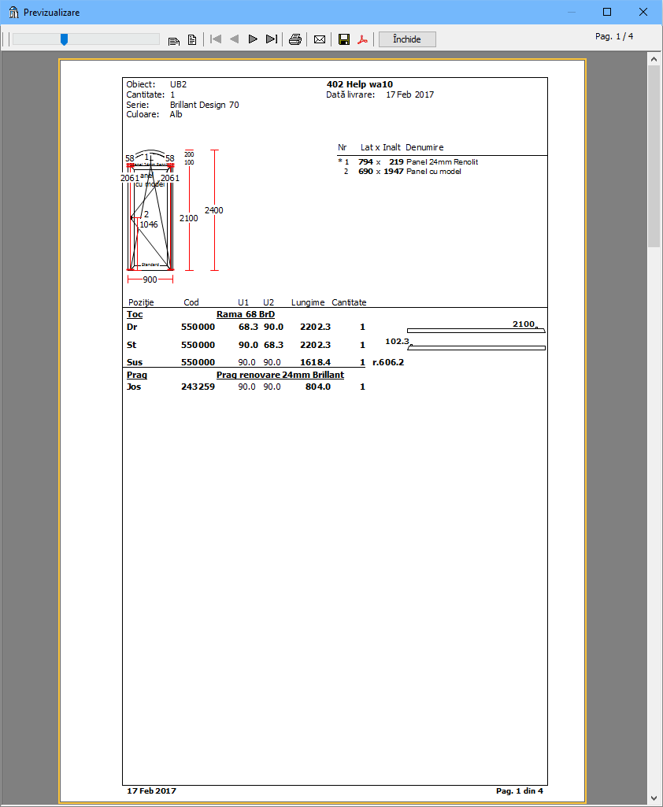Minimize the Previzualizare window
The width and height of the screenshot is (663, 807).
(x=570, y=13)
